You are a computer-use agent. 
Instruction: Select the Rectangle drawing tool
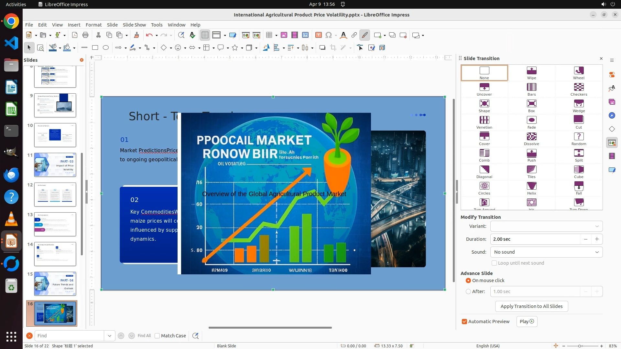pos(95,48)
